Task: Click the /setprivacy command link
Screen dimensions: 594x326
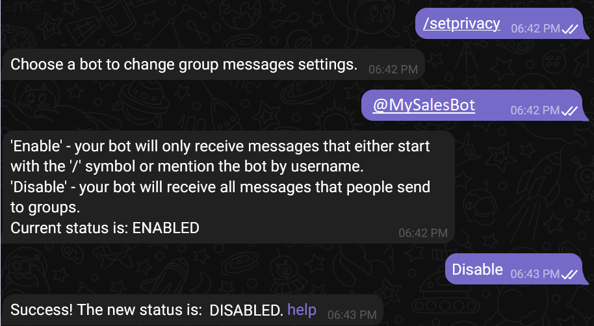Action: point(461,24)
